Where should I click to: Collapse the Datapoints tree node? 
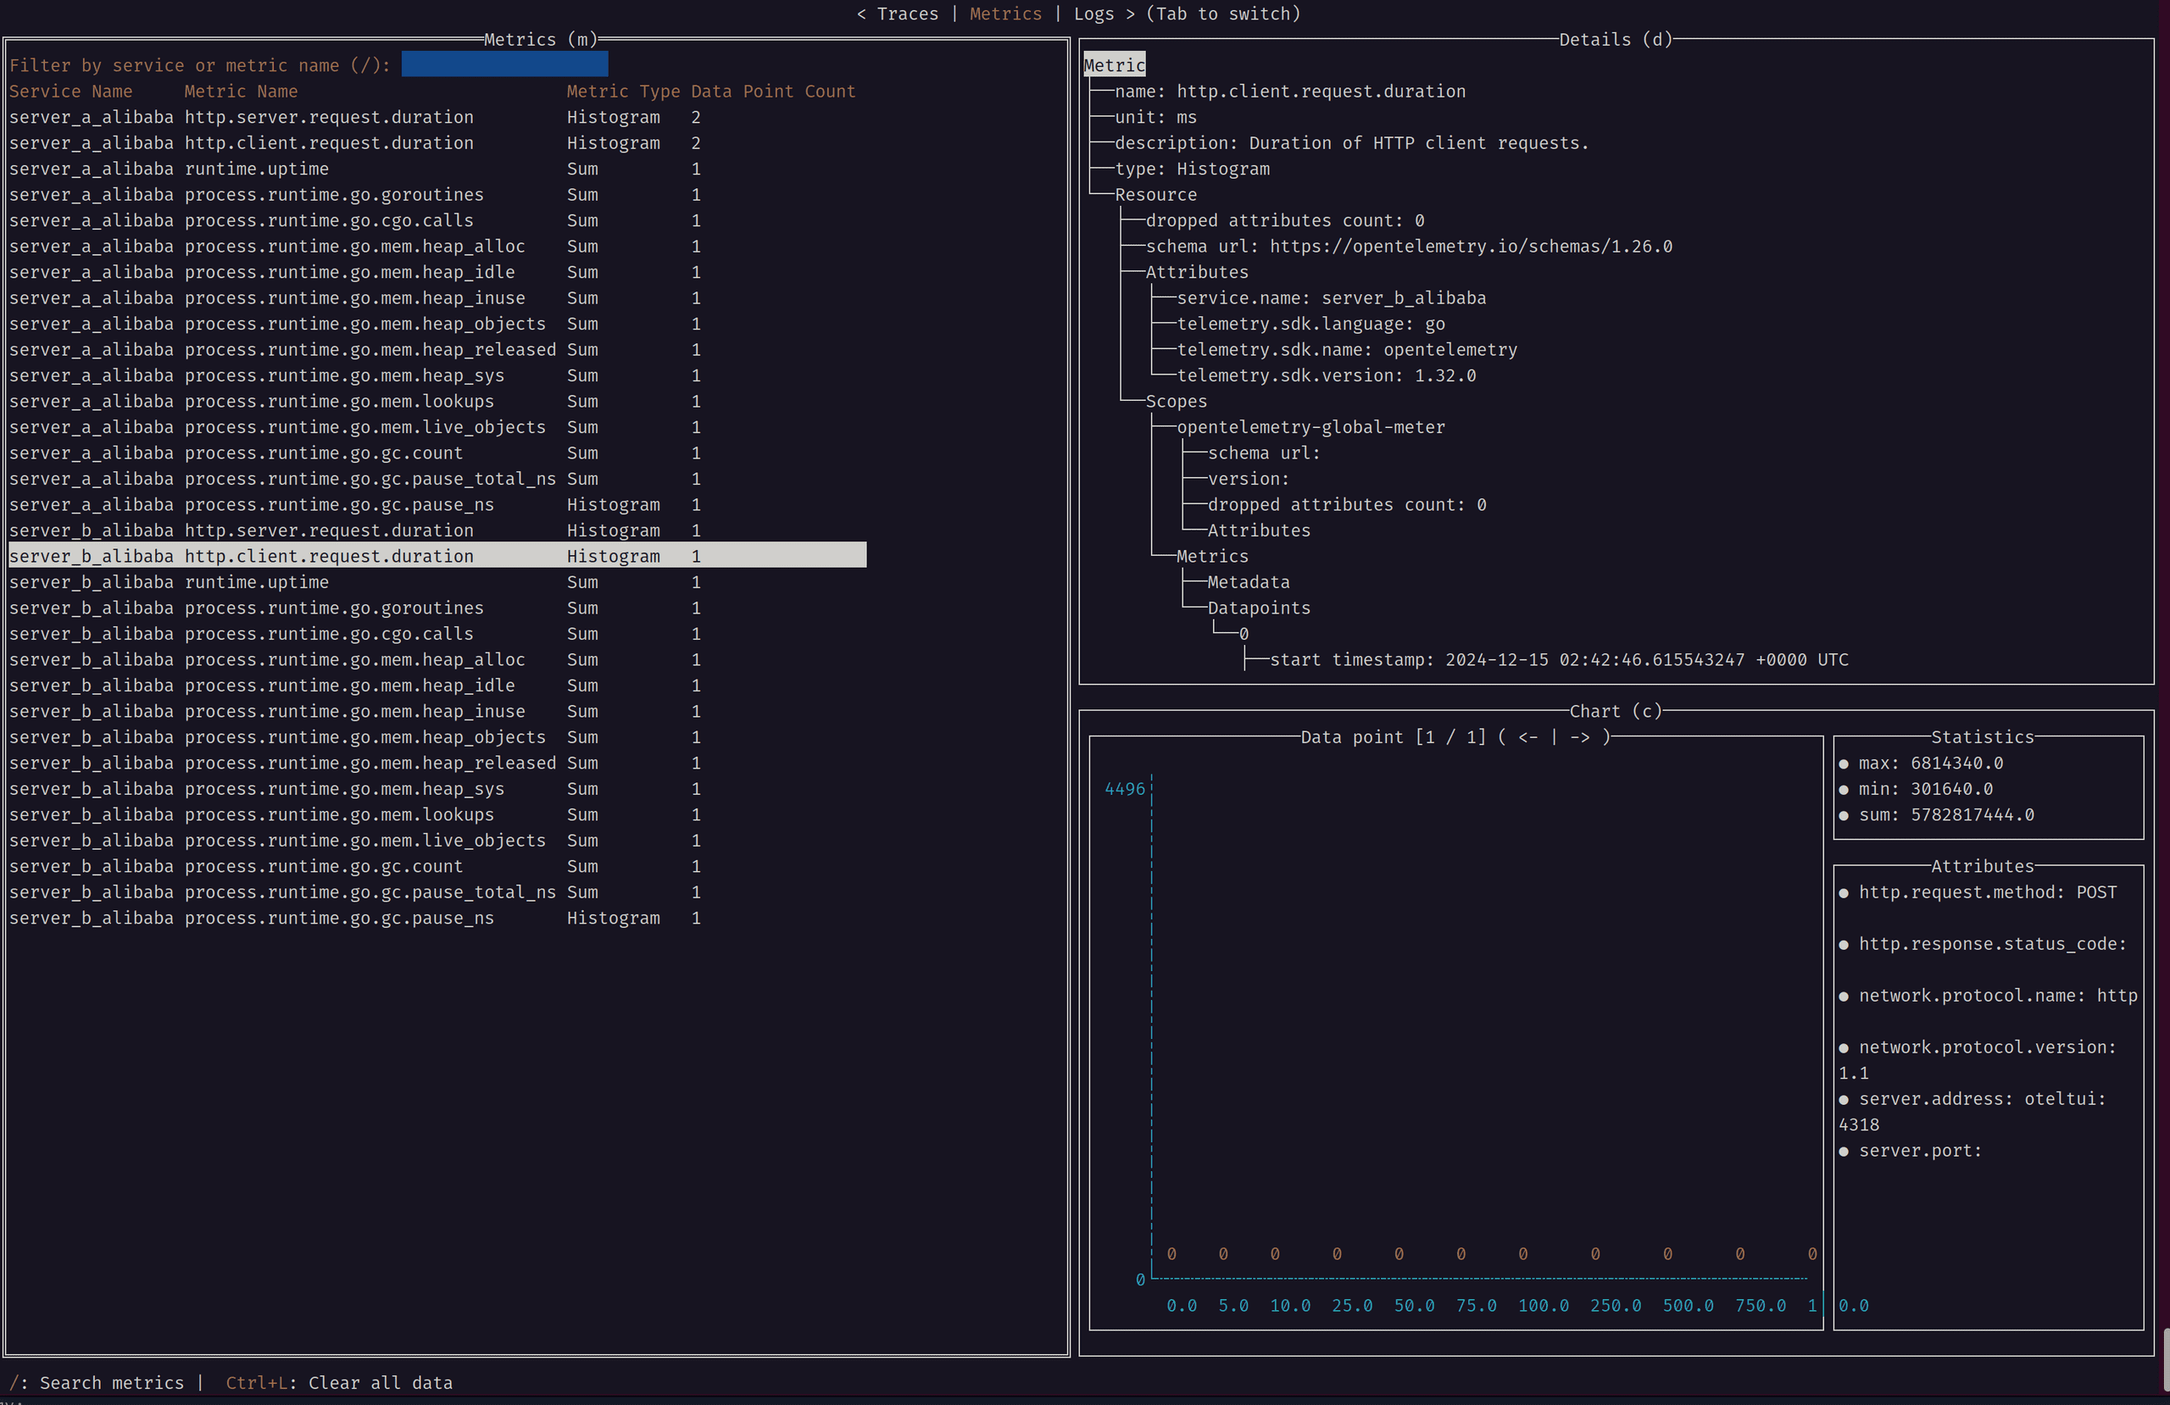tap(1257, 608)
